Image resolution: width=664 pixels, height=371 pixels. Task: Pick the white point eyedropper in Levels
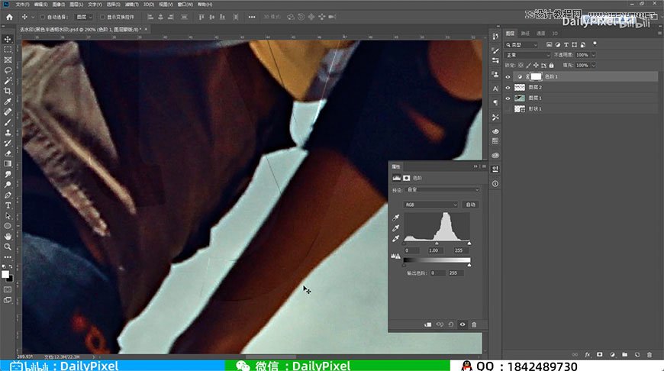coord(395,239)
